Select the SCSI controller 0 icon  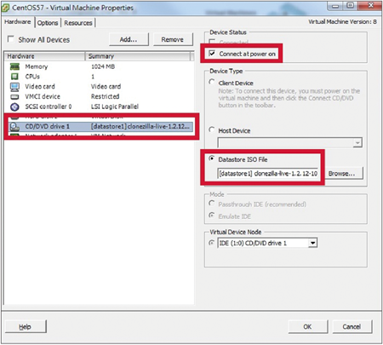(14, 106)
